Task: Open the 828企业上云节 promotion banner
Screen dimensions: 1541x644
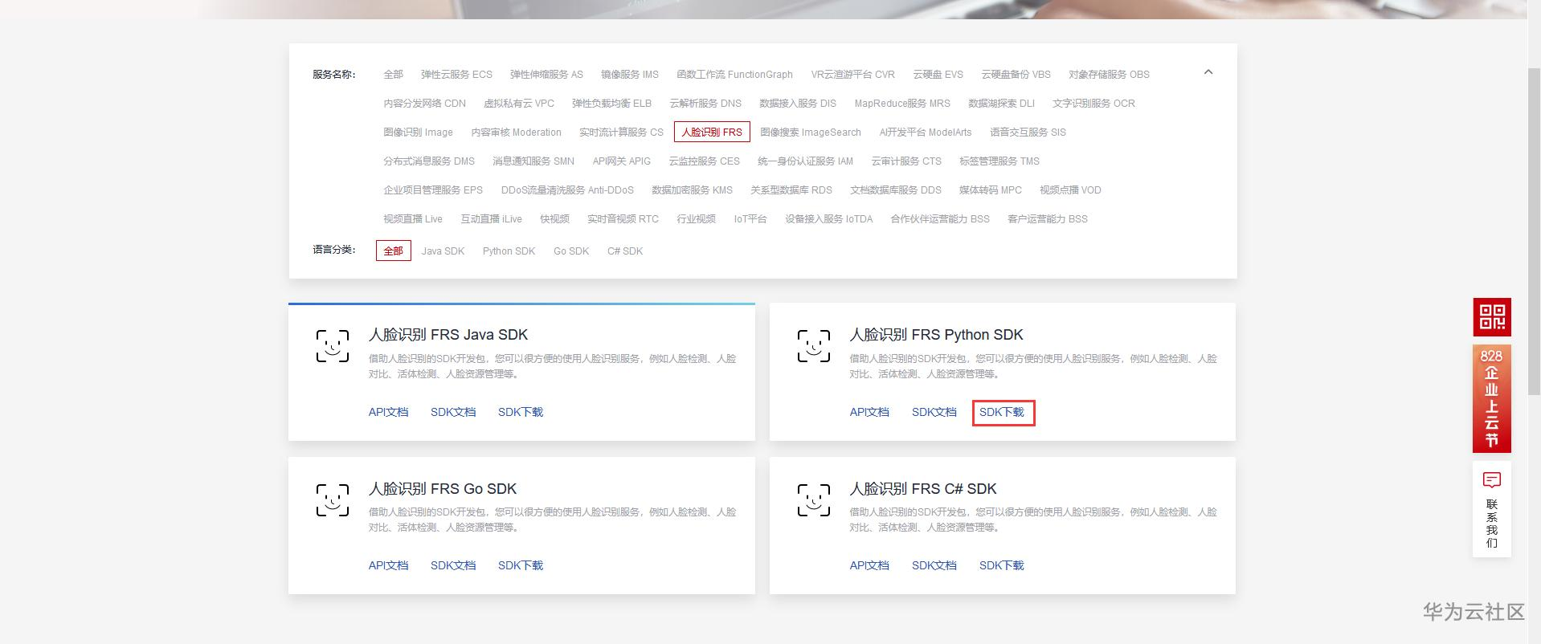Action: (1491, 398)
